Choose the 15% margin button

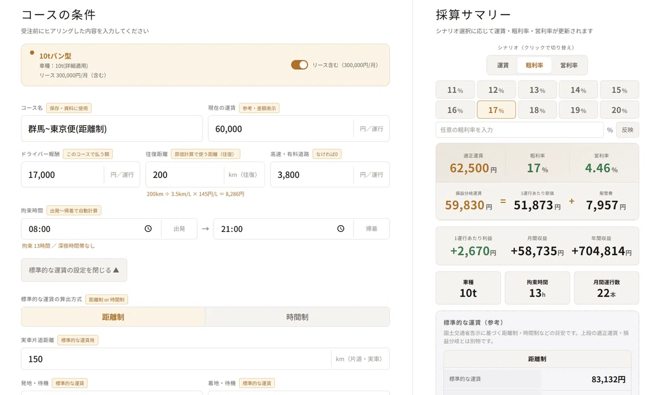(x=619, y=90)
